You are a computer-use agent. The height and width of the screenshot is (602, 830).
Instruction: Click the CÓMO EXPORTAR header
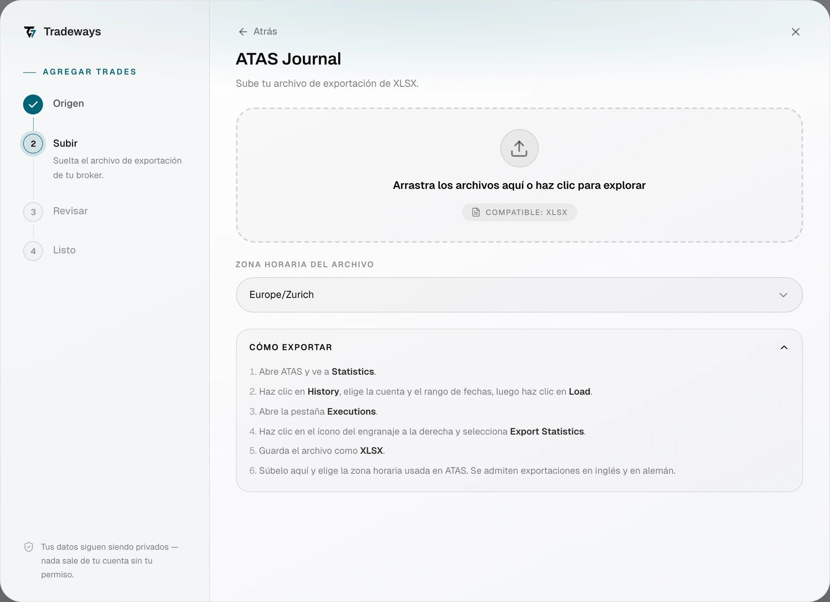519,348
